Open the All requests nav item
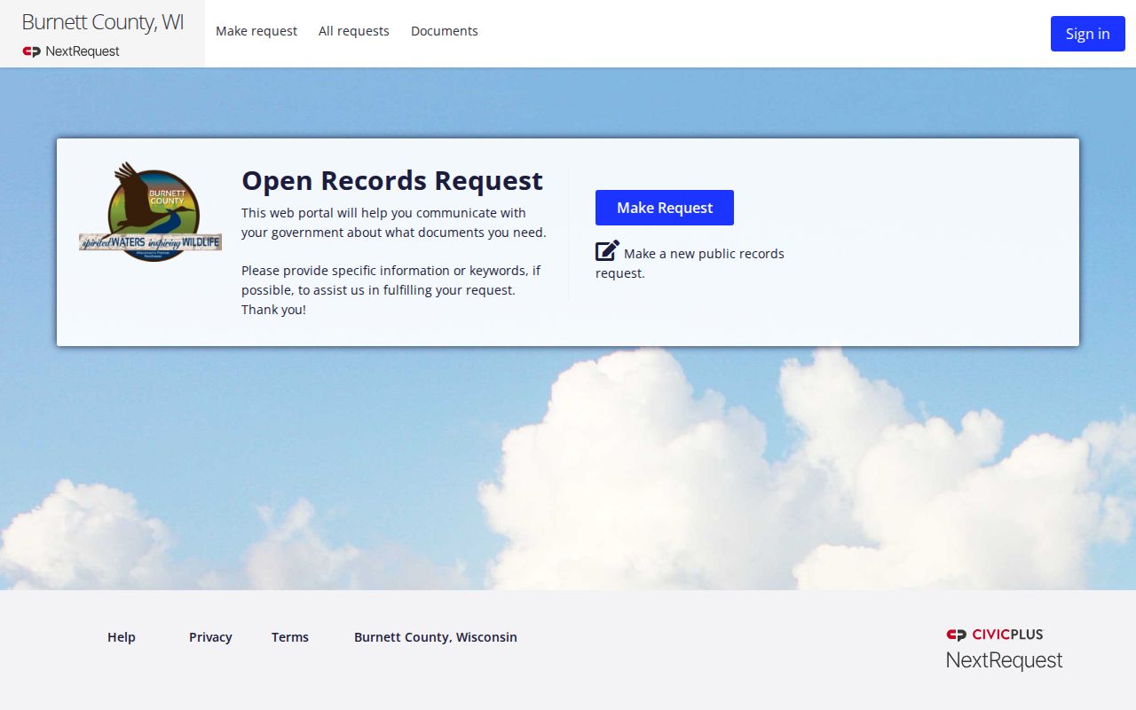Screen dimensions: 1136x710 pos(354,31)
